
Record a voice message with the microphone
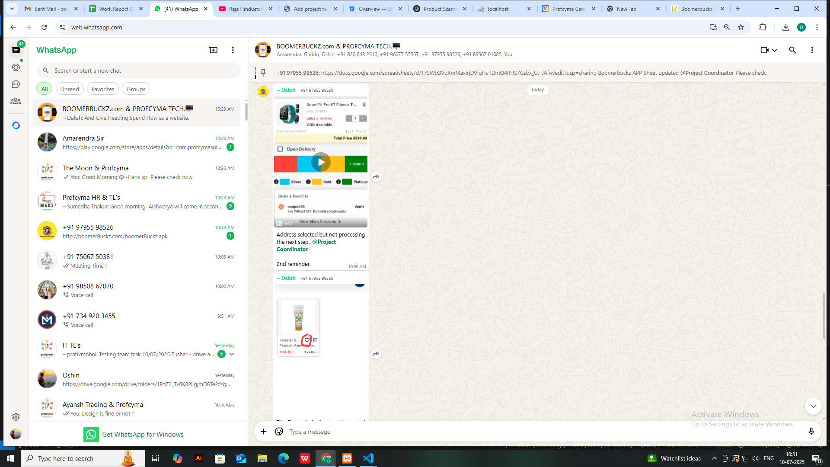pos(811,432)
